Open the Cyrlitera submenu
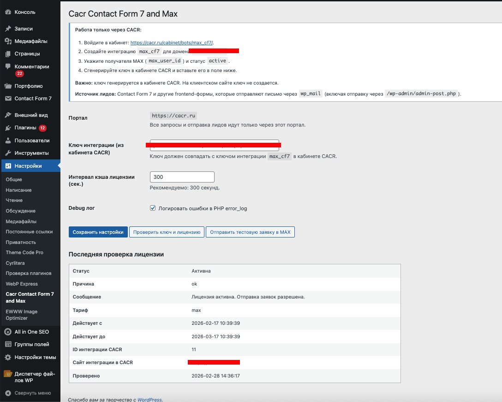 (15, 263)
